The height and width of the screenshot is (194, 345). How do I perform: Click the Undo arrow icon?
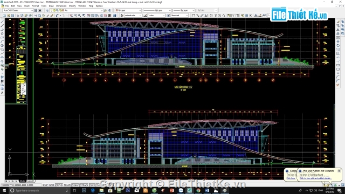click(57, 16)
